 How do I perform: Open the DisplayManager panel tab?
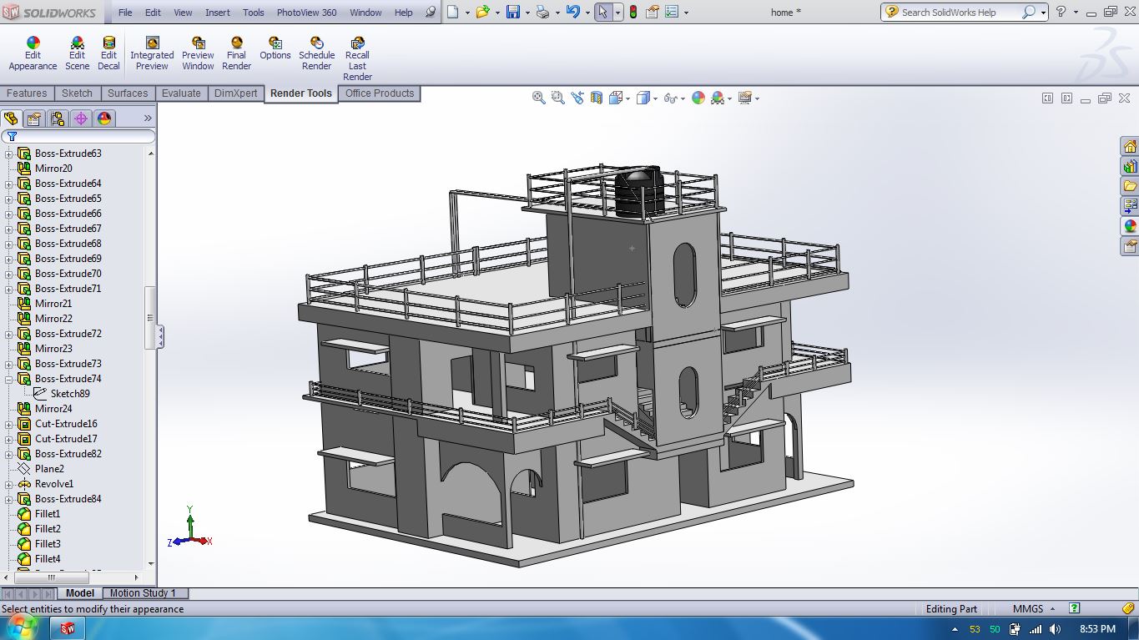[x=104, y=118]
